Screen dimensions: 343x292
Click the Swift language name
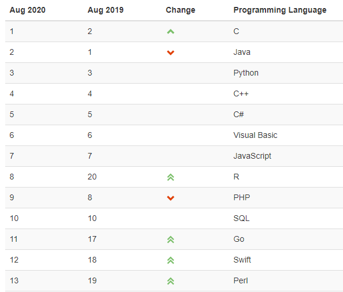point(242,260)
